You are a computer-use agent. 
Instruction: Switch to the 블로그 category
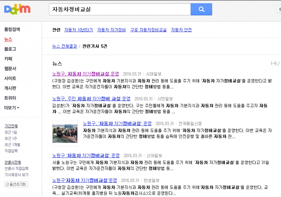[x=10, y=49]
